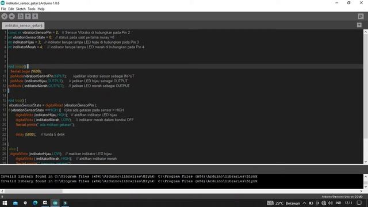Image resolution: width=368 pixels, height=207 pixels.
Task: Click the network globe tray icon
Action: click(324, 203)
